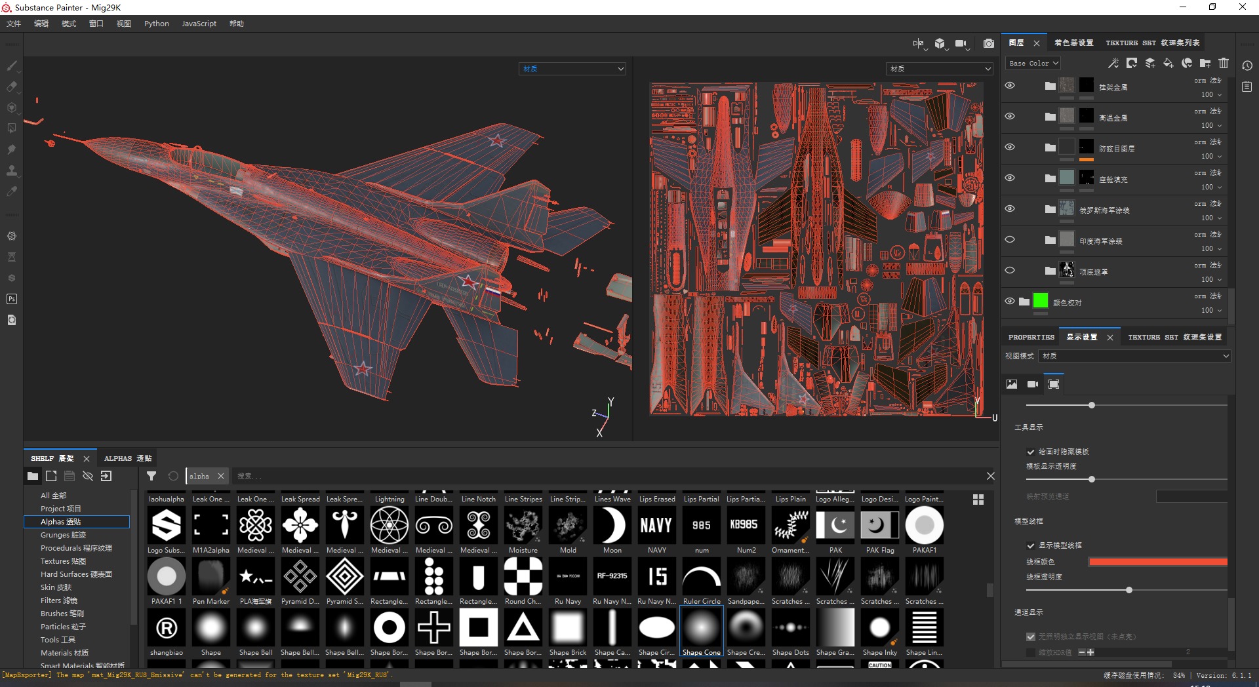Select the Paint brush tool
This screenshot has height=687, width=1259.
click(12, 66)
